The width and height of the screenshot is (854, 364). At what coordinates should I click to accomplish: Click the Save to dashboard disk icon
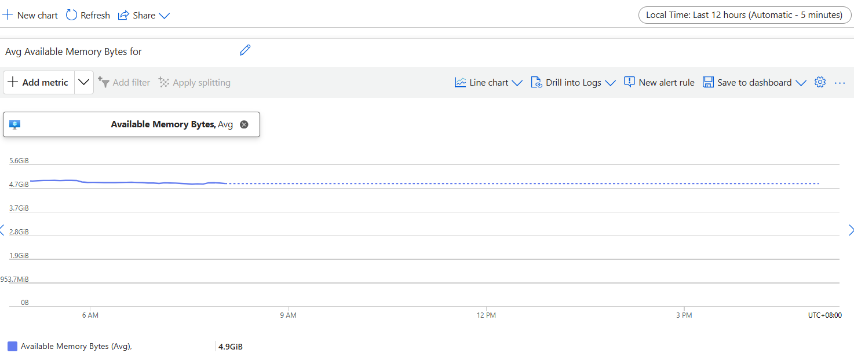coord(708,82)
